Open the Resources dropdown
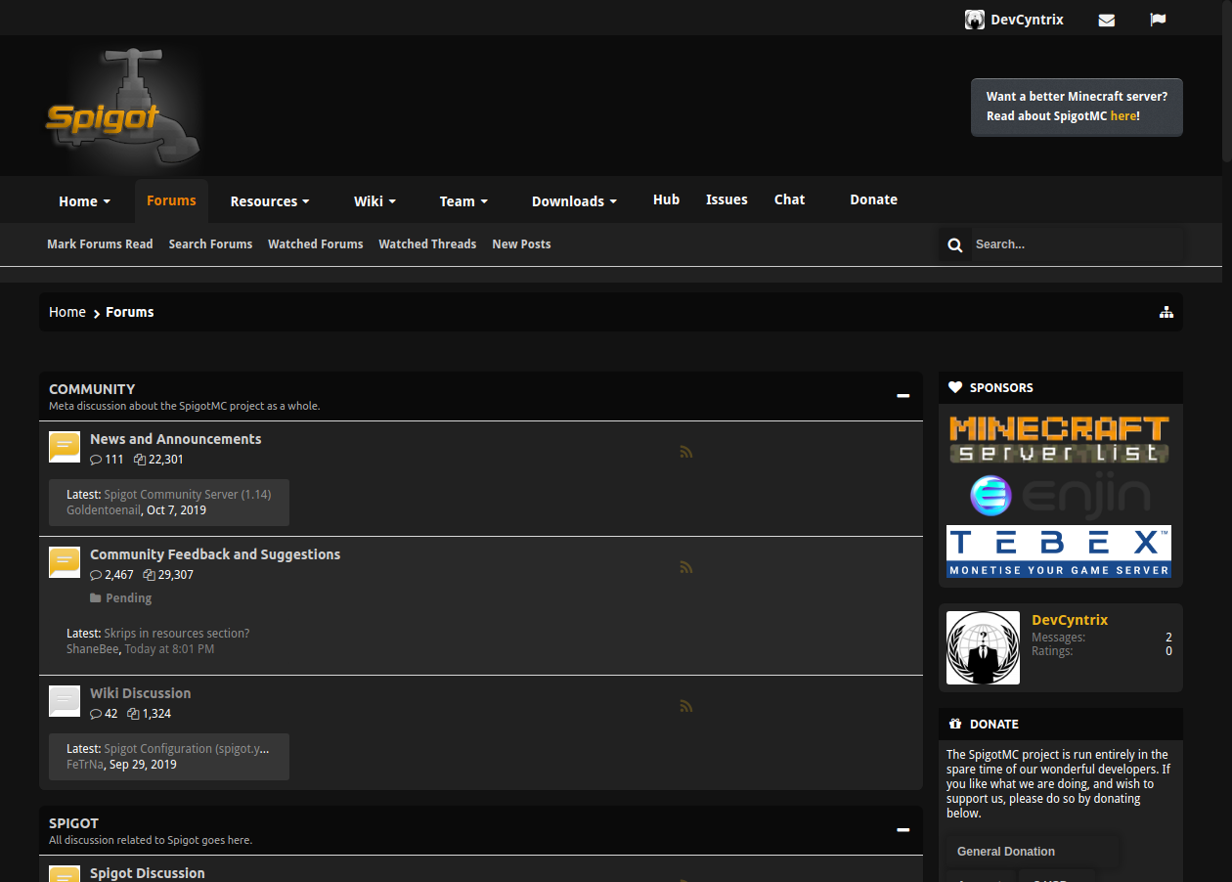Viewport: 1232px width, 882px height. 269,200
